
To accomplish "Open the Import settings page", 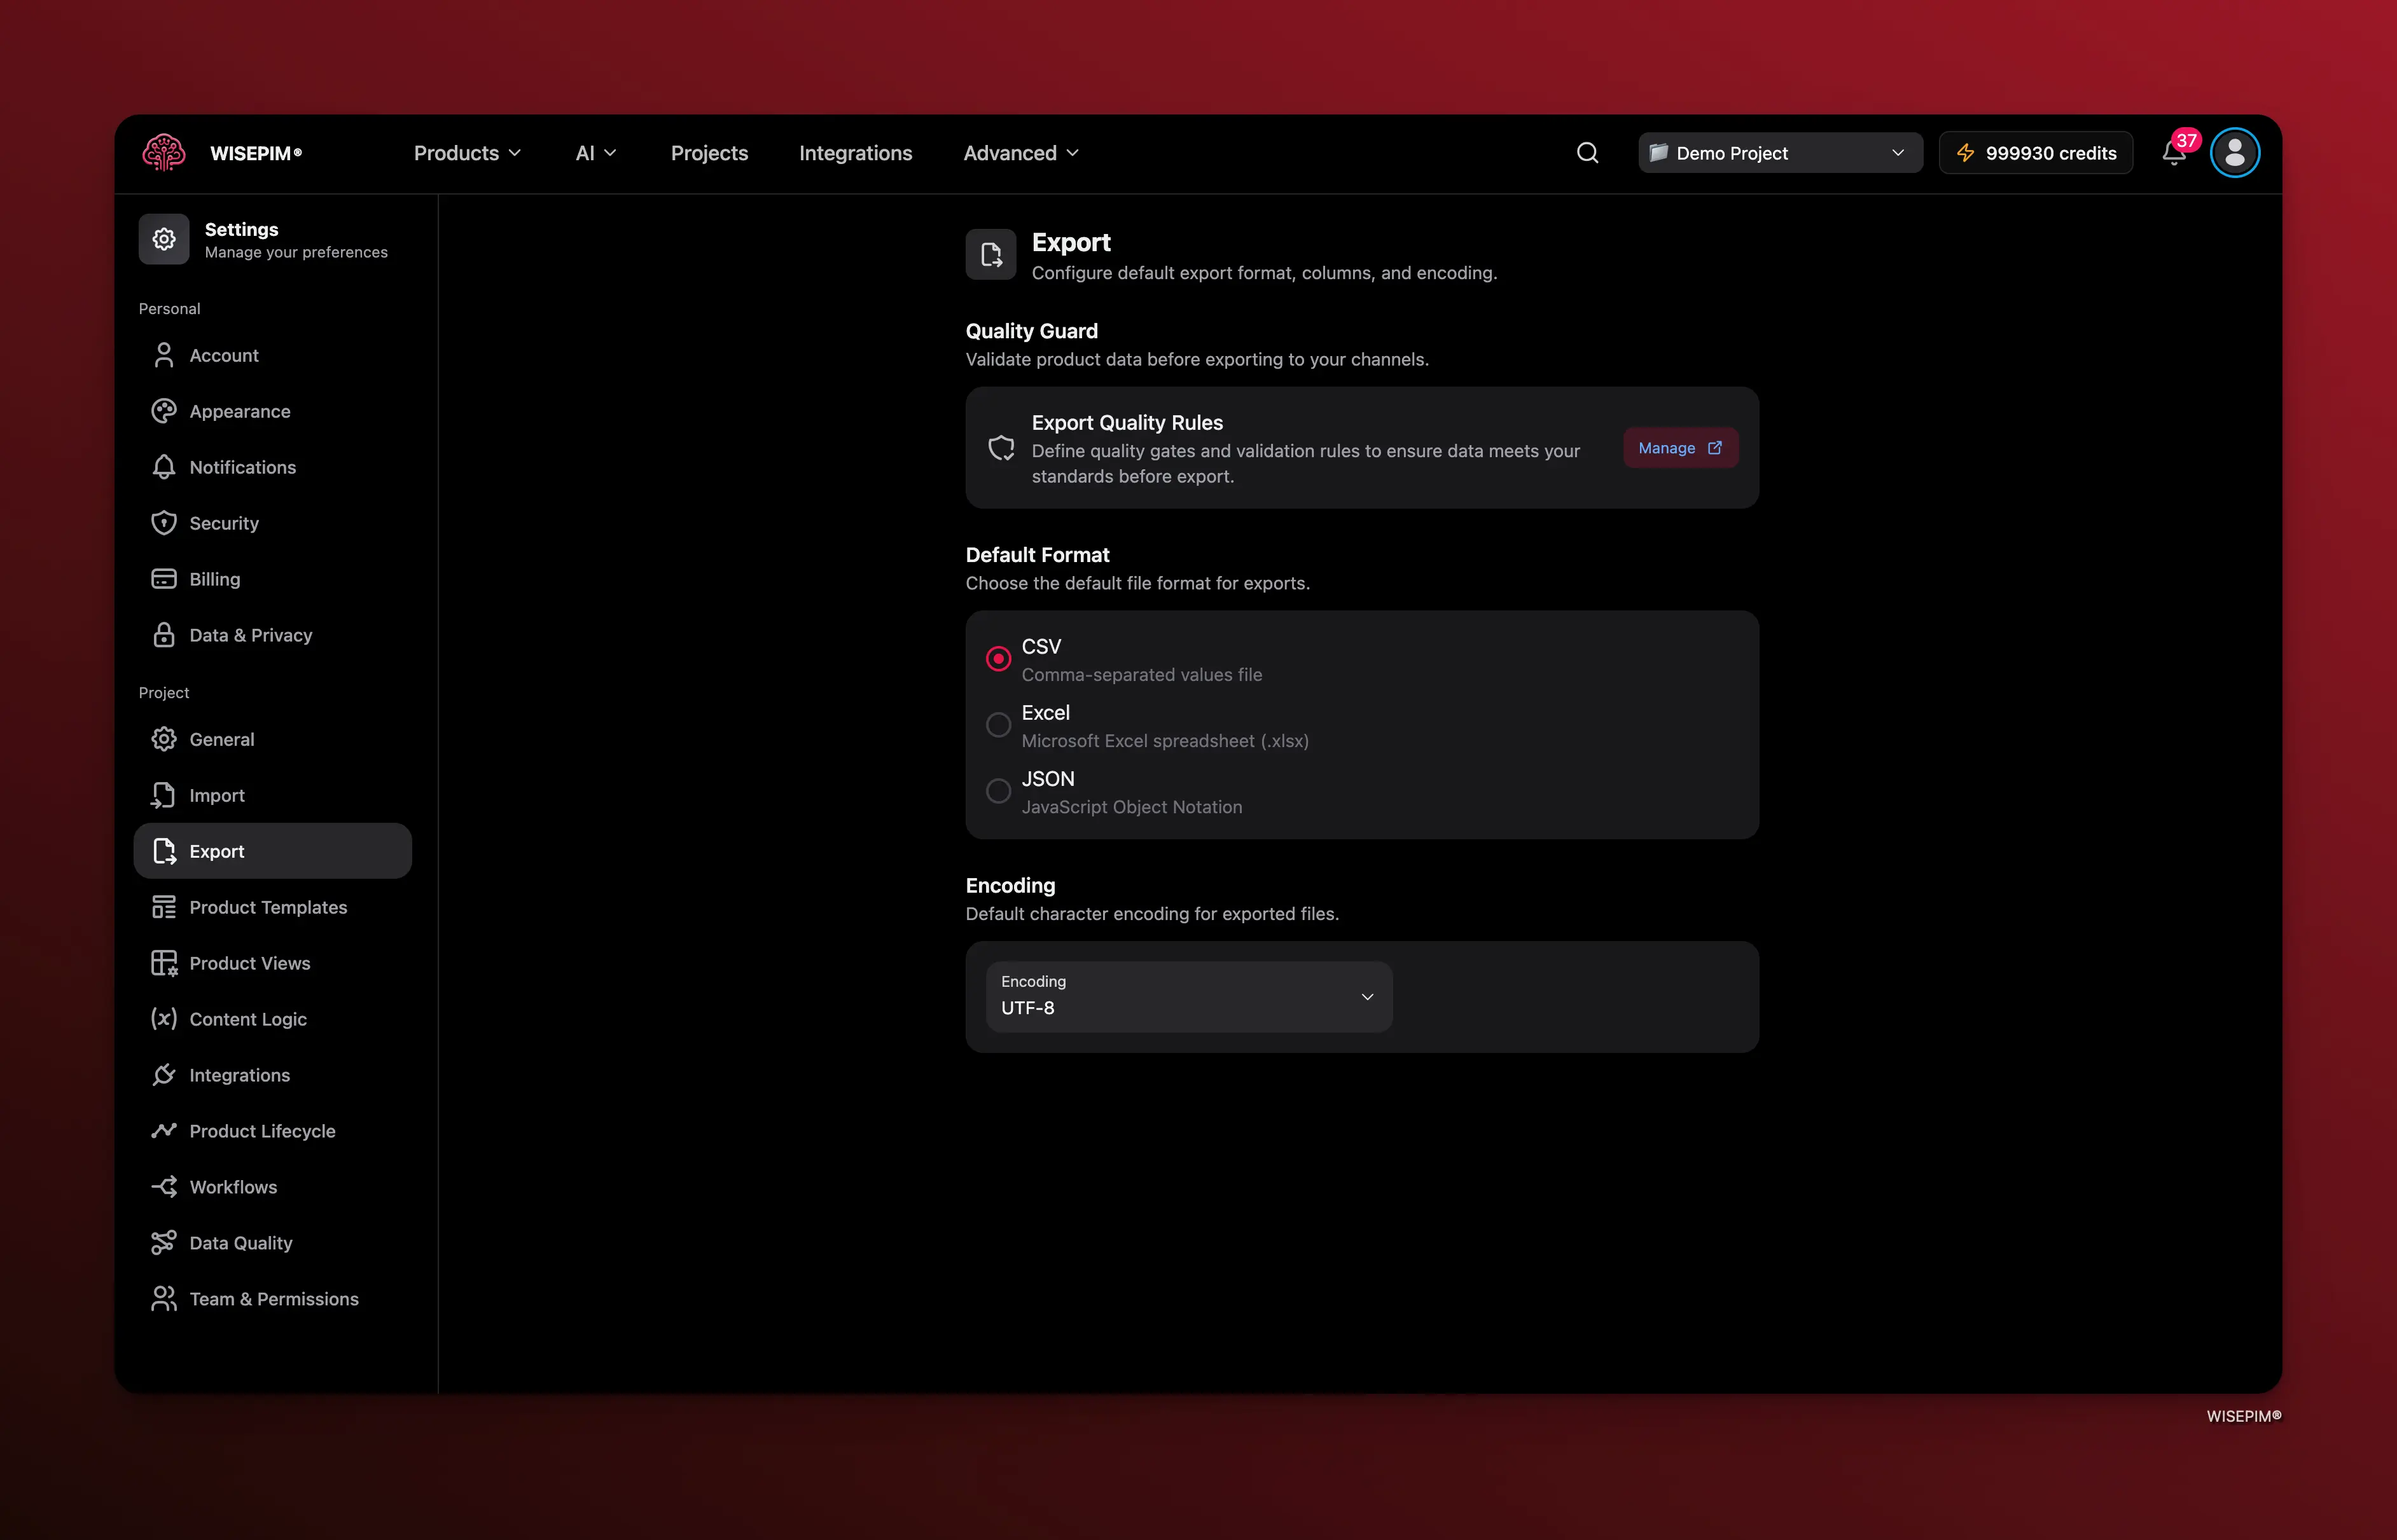I will (x=216, y=795).
